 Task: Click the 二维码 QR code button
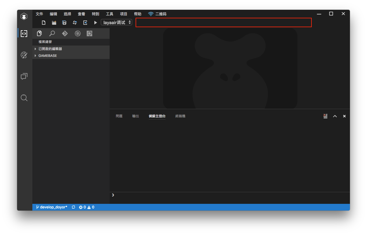(158, 14)
